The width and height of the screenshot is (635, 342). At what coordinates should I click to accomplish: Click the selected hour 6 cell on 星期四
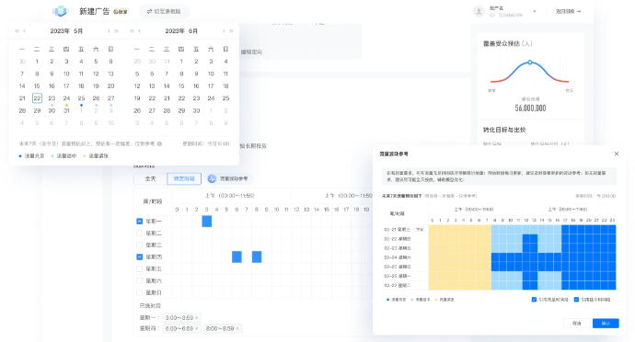pos(237,256)
